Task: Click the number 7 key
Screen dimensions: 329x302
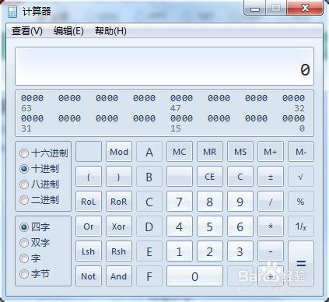Action: 180,202
